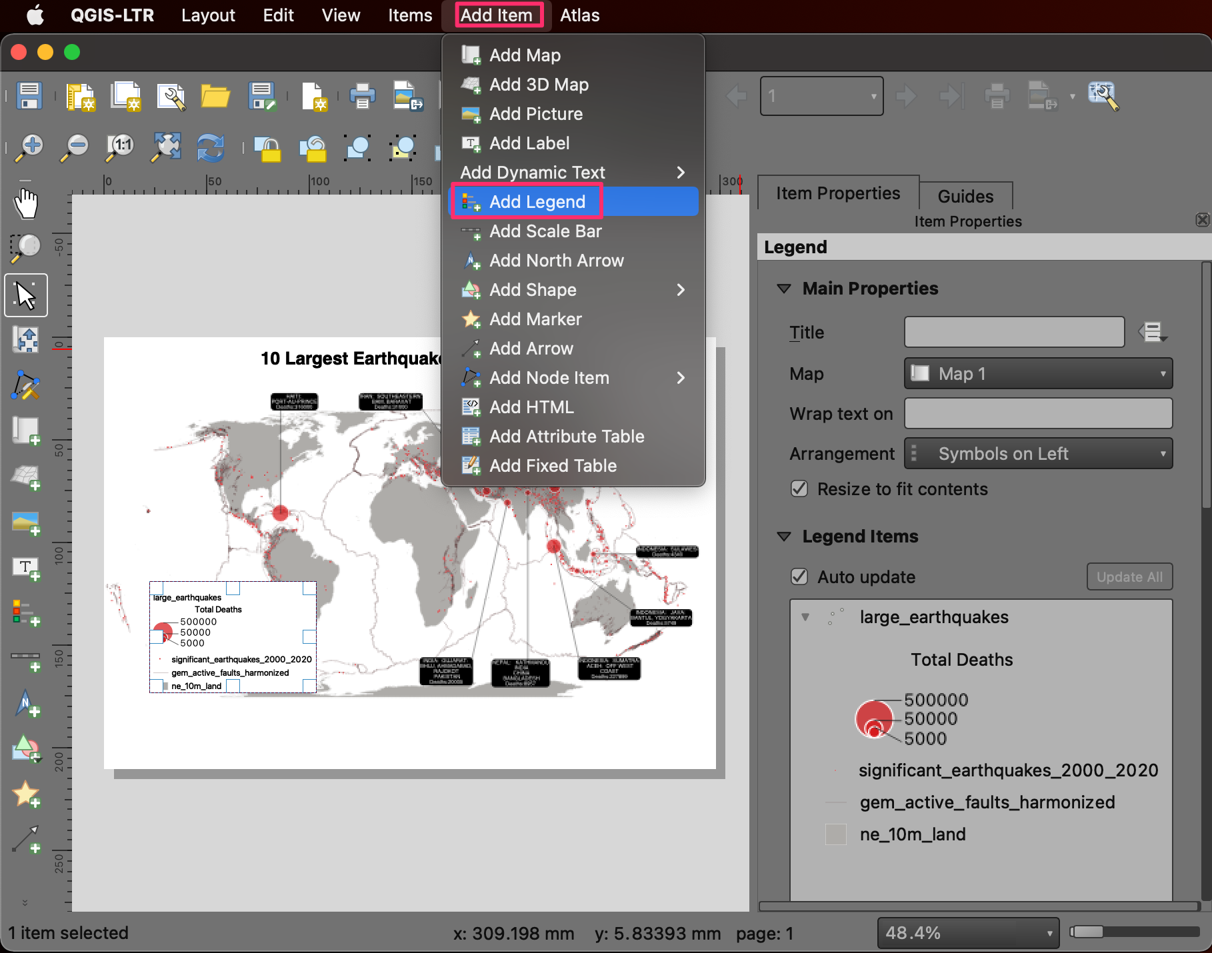Select the Pan Layout hand tool
Screen dimensions: 1212x953
point(26,203)
